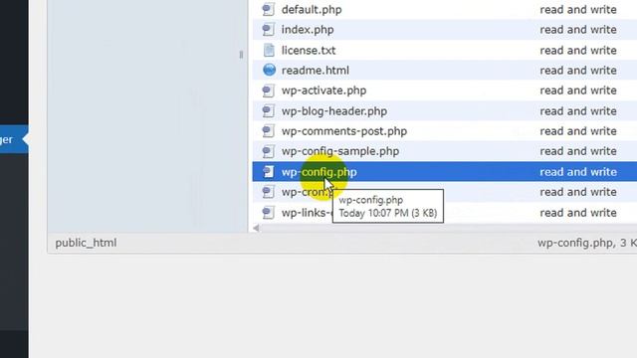
Task: Click permissions cell of license.txt row
Action: 578,51
